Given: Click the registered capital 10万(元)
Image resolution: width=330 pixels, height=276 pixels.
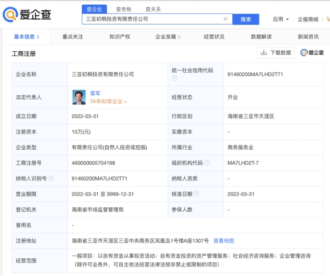Looking at the screenshot, I should pos(81,132).
